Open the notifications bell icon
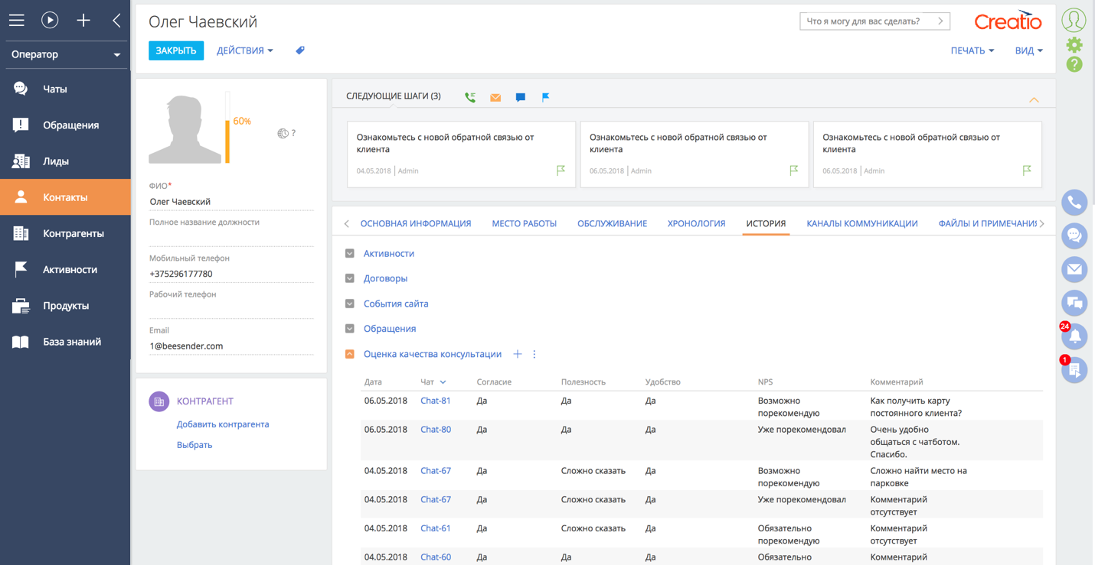Viewport: 1095px width, 565px height. click(1074, 336)
